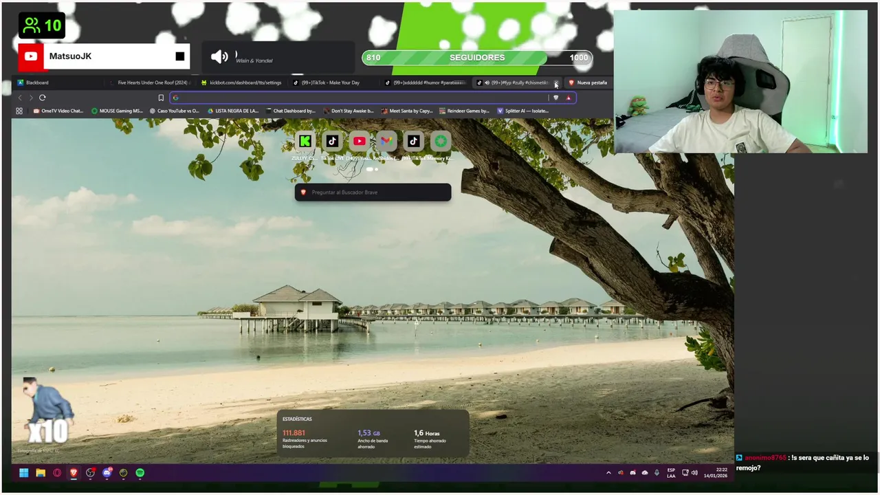Open the MOUSE Gaming MS bookmark

(x=117, y=111)
